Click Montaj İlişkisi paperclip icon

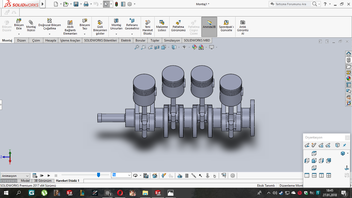click(x=31, y=22)
